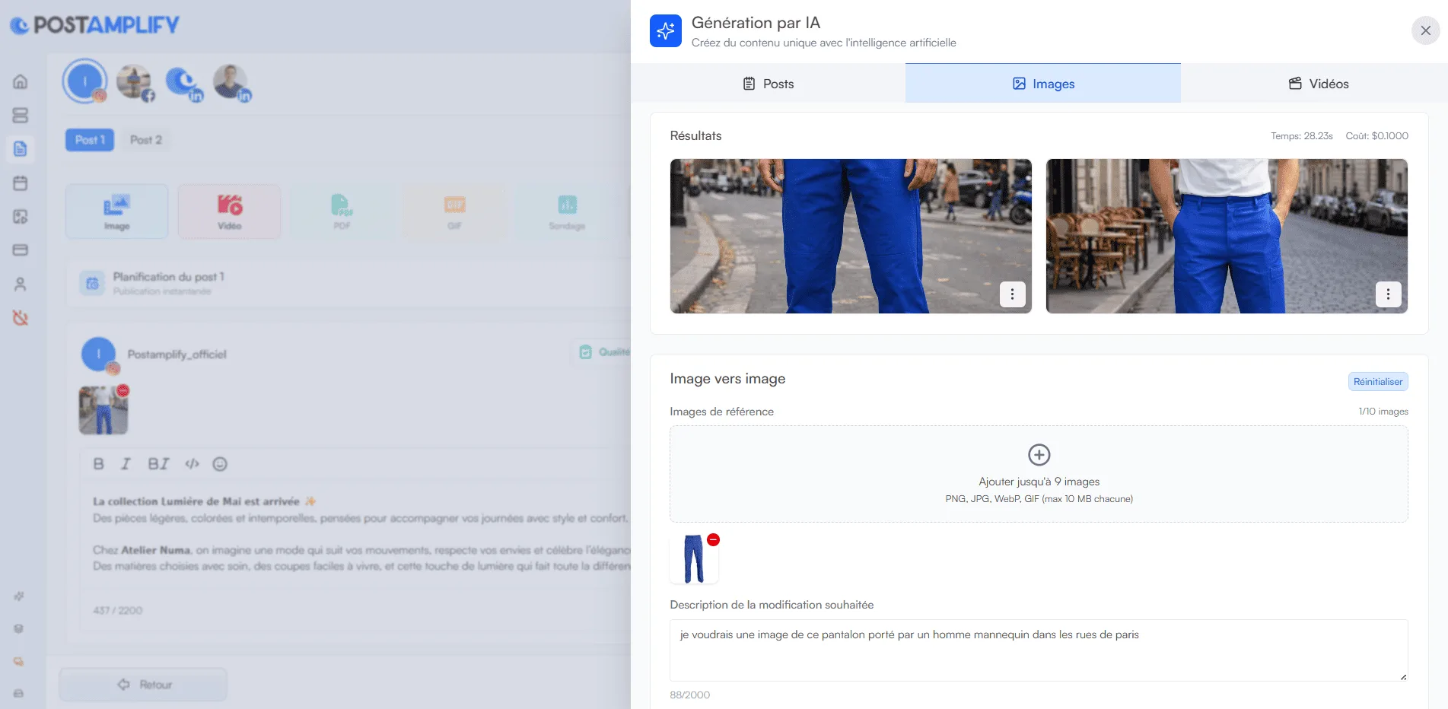Screen dimensions: 1448x709
Task: Click the code formatting icon in editor
Action: pos(192,464)
